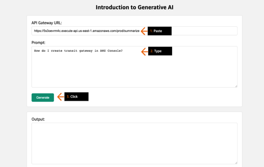Focus the empty Output text area

134,143
